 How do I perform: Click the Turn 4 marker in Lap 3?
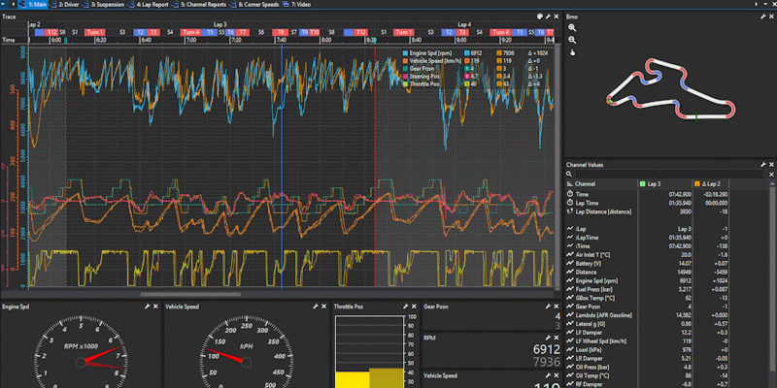click(x=190, y=32)
